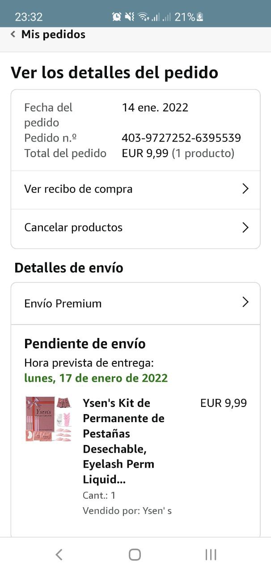Go back to Mis pedidos
This screenshot has height=573, width=271.
coord(53,34)
